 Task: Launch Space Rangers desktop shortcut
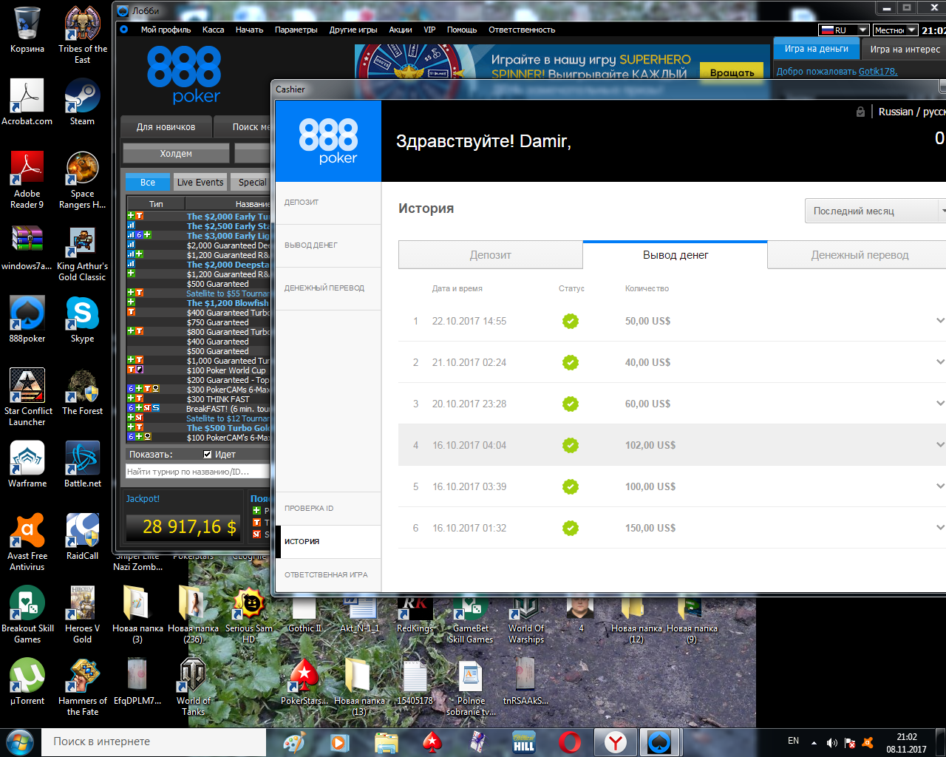pyautogui.click(x=83, y=179)
